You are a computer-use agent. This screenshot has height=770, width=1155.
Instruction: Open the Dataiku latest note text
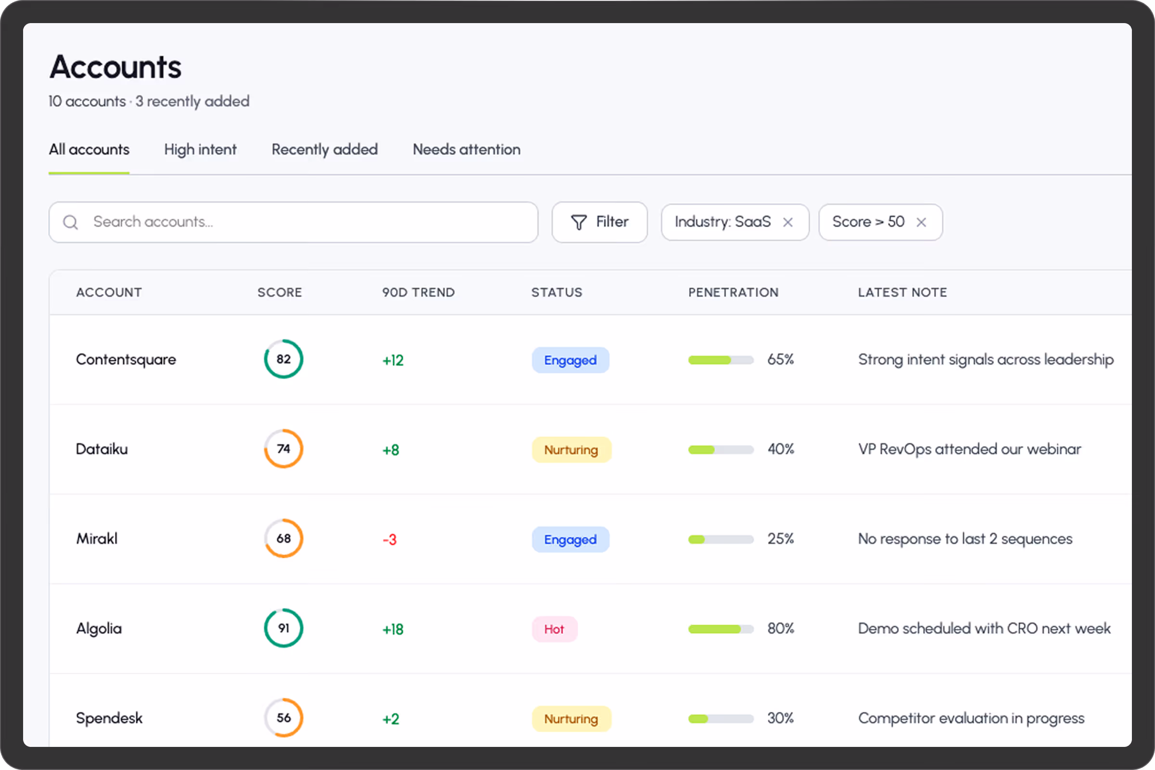point(969,449)
